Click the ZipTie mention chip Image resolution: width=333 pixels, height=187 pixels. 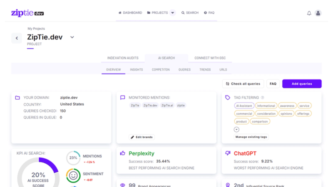click(x=135, y=106)
